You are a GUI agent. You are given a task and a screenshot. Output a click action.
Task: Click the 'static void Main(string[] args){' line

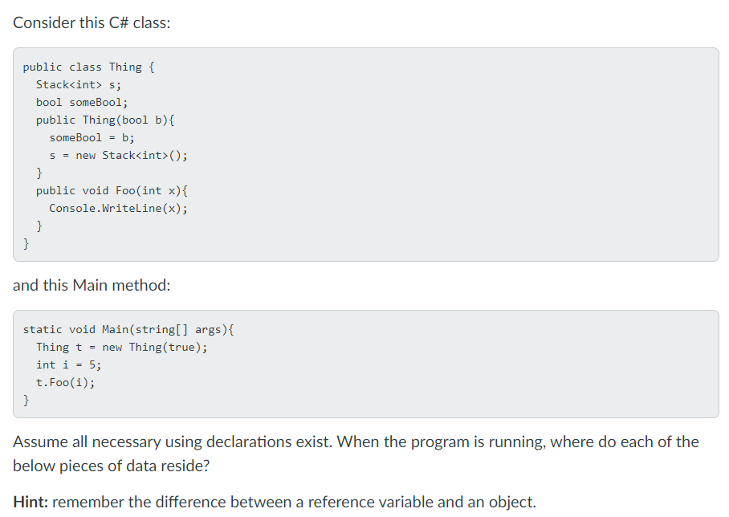[128, 330]
